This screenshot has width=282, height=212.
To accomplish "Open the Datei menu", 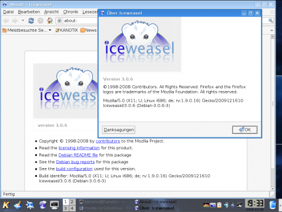I will pyautogui.click(x=8, y=12).
